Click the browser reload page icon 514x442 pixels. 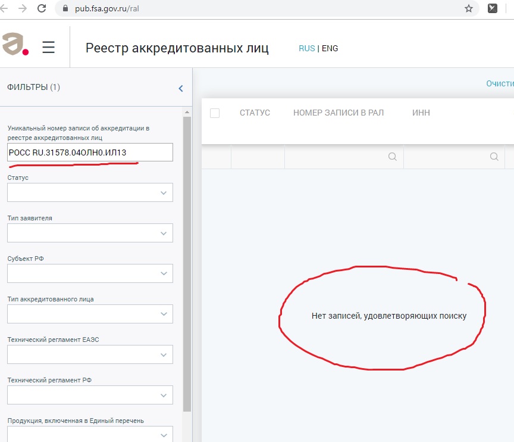coord(42,8)
